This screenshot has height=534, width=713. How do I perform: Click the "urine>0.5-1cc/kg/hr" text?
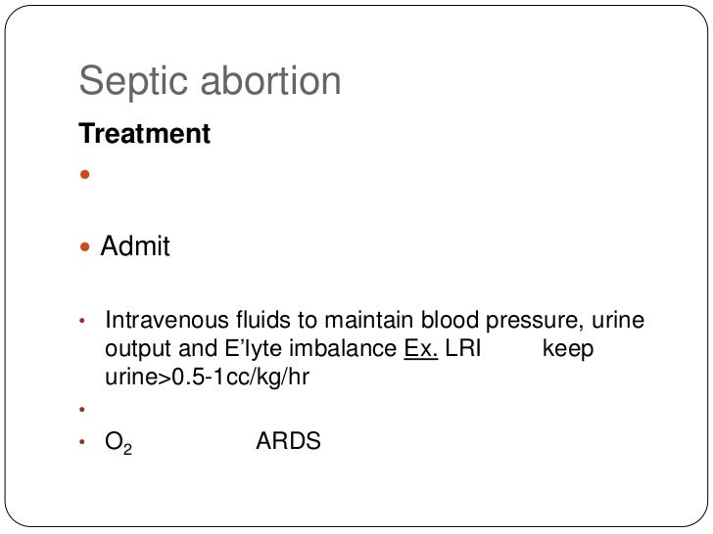click(x=207, y=377)
